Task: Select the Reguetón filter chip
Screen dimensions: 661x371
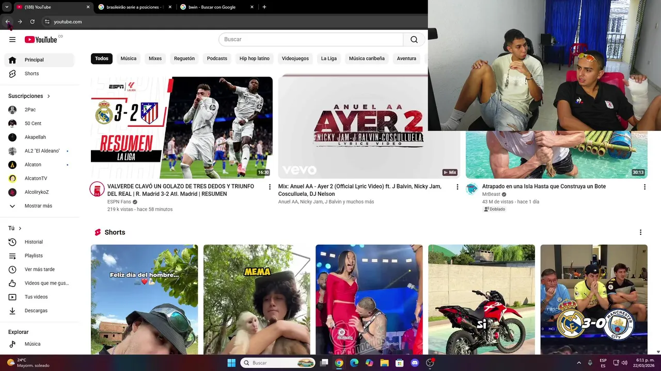Action: coord(184,59)
